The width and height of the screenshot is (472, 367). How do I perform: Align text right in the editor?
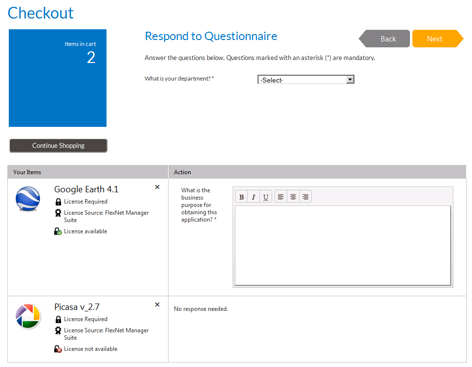[305, 197]
